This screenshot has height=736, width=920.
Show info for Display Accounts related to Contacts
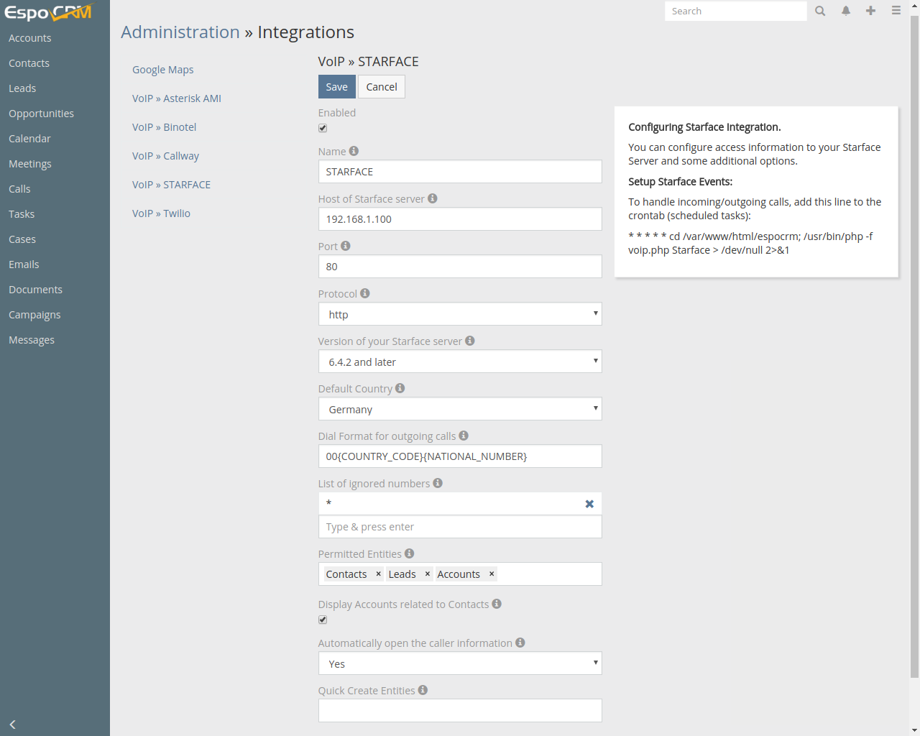[497, 604]
